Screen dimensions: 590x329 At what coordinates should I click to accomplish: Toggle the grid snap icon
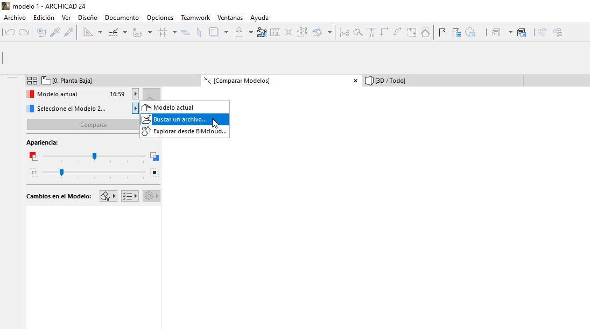point(162,32)
